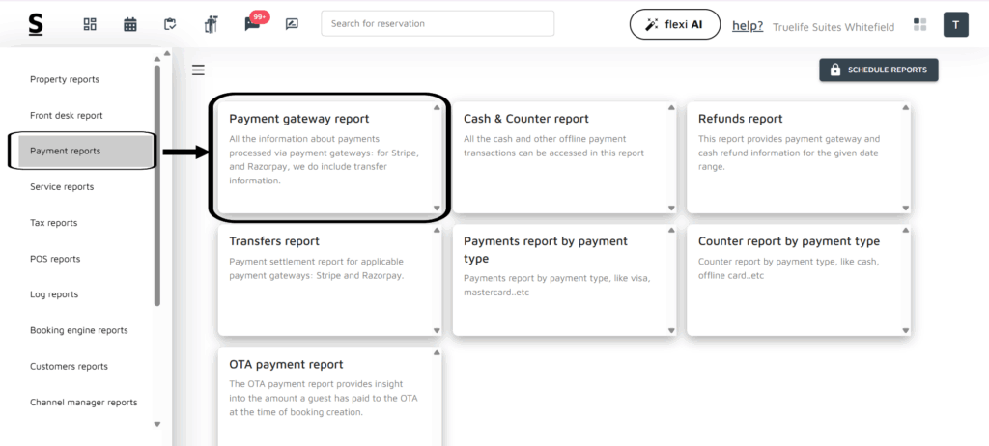Screen dimensions: 989x446
Task: Open messages icon with 99+ badge
Action: click(x=252, y=24)
